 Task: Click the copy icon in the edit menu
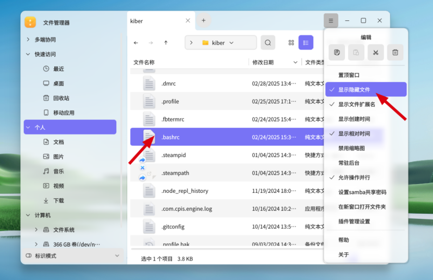pyautogui.click(x=337, y=52)
